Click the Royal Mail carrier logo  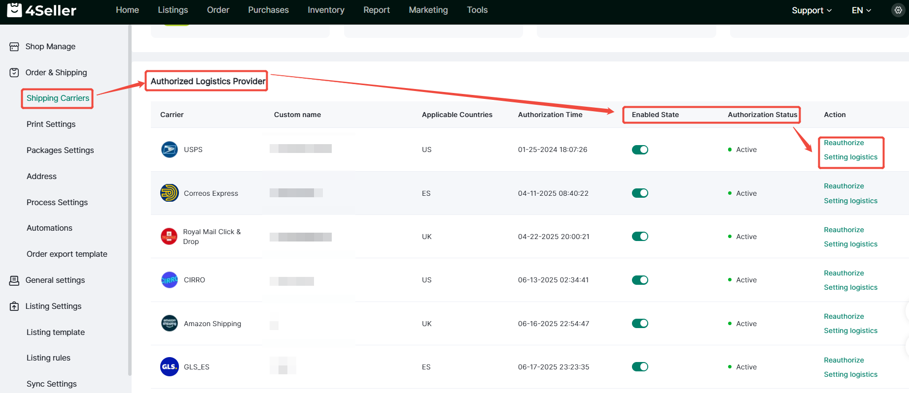[x=169, y=237]
